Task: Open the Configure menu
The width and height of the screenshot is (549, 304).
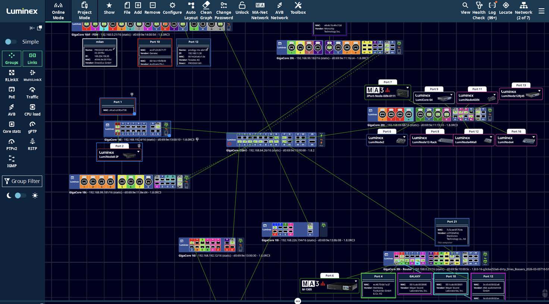Action: coord(172,8)
